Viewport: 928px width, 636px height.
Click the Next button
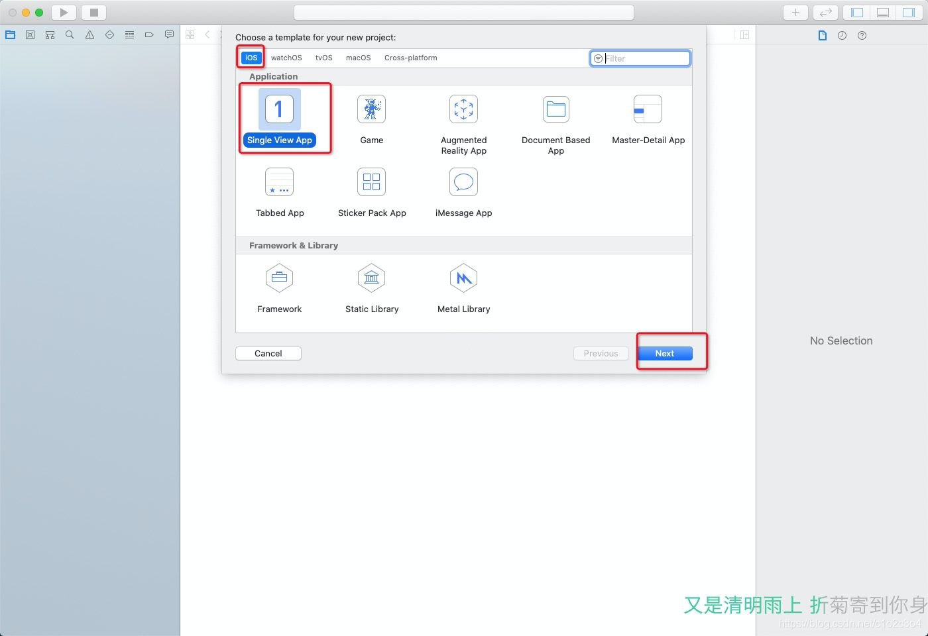point(665,354)
